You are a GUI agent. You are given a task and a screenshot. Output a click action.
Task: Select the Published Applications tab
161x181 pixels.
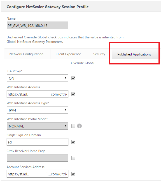pyautogui.click(x=134, y=54)
